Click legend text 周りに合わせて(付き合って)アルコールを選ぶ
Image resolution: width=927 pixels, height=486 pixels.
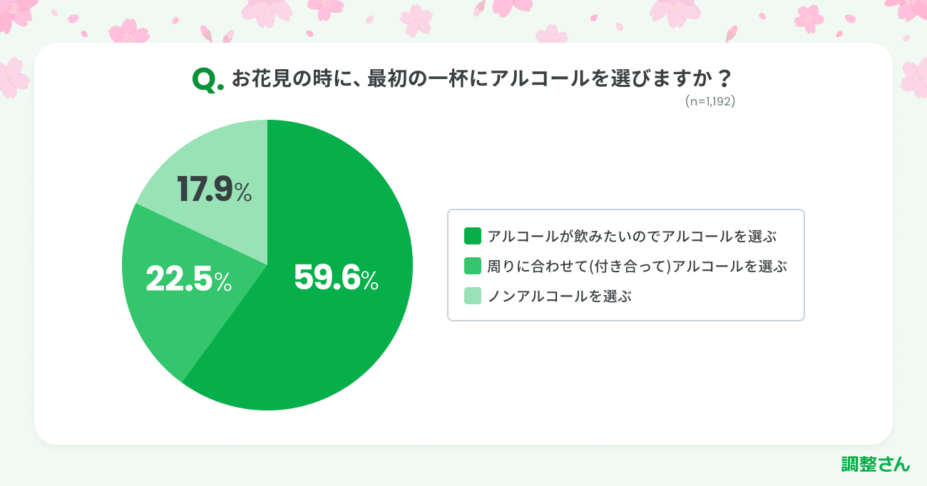coord(637,266)
